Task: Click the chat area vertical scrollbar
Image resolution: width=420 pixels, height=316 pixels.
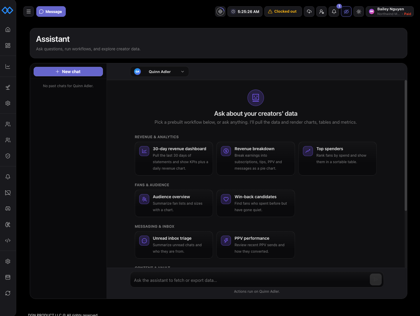Action: click(x=406, y=145)
